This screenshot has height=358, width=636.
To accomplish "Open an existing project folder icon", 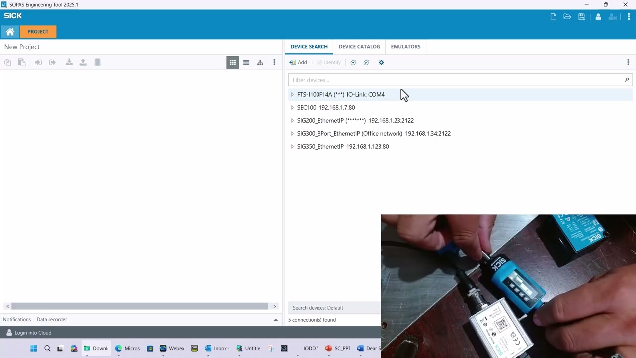I will [x=567, y=17].
